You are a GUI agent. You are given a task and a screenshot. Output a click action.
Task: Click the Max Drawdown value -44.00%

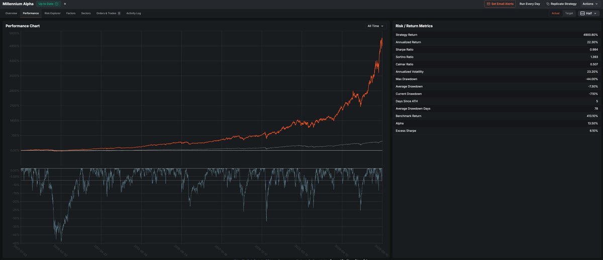tap(590, 79)
